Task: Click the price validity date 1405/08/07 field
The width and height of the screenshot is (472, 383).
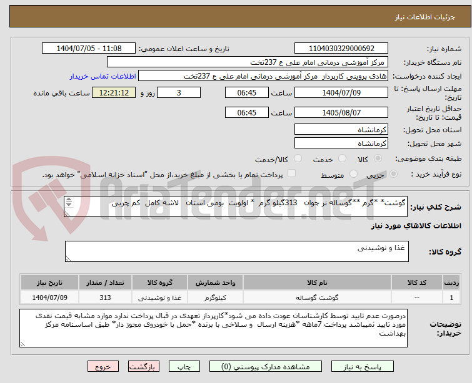Action: click(341, 113)
